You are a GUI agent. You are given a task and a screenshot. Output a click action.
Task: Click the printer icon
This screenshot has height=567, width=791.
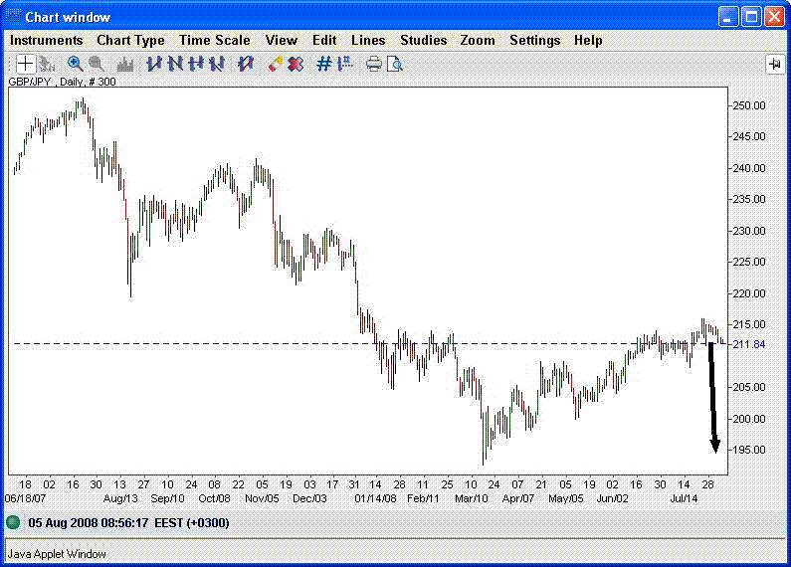pyautogui.click(x=374, y=64)
